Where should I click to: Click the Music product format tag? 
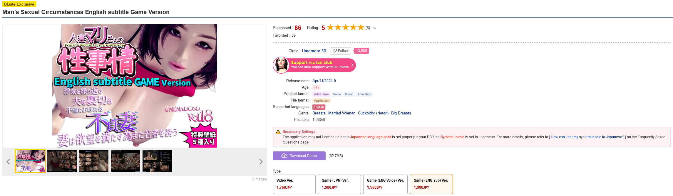pyautogui.click(x=349, y=94)
